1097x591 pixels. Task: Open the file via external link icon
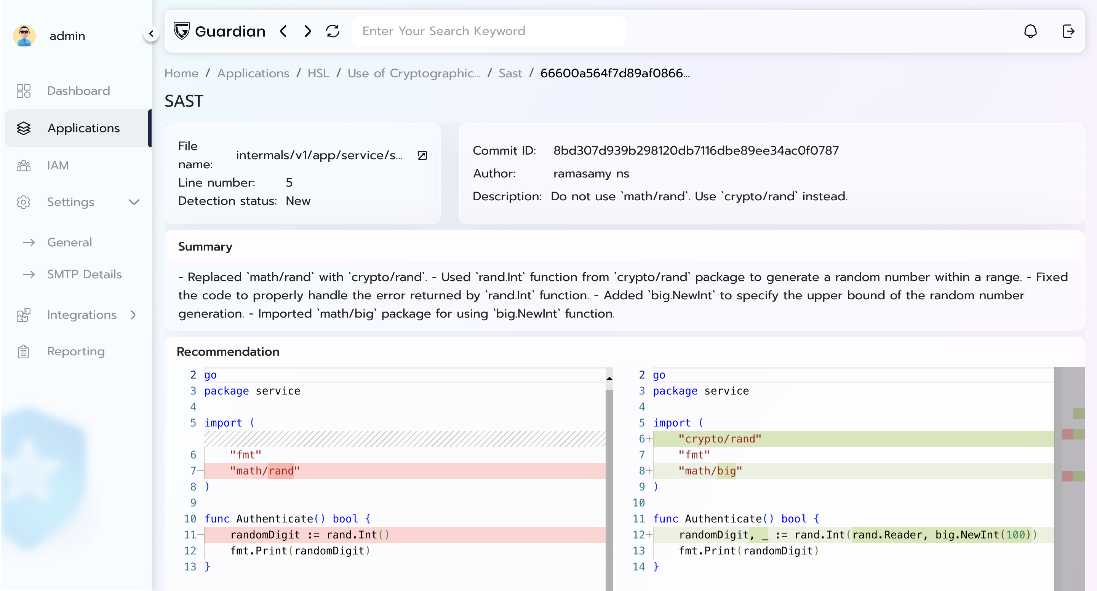pos(422,155)
